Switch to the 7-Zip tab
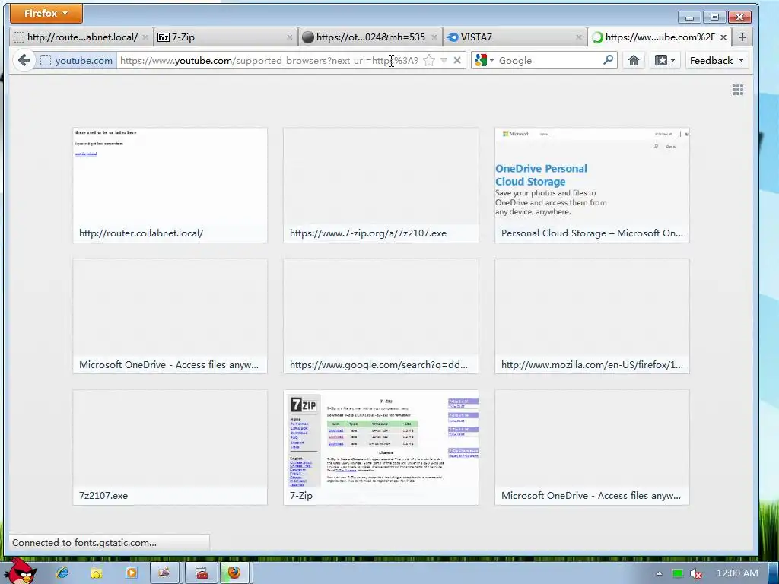Screen dimensions: 779x584 pyautogui.click(x=225, y=36)
